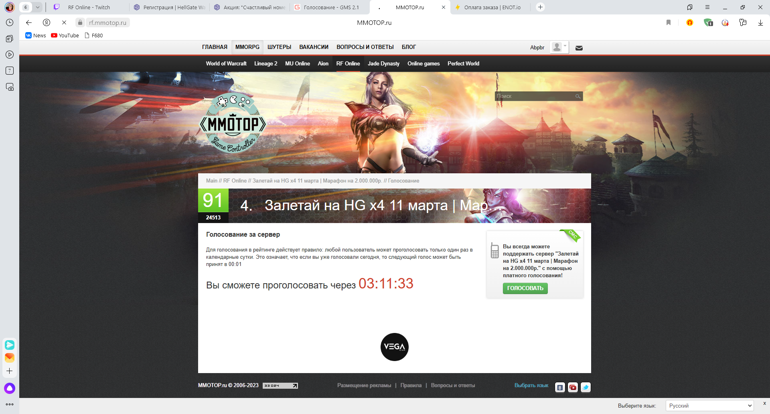Screen dimensions: 770x414
Task: Open the video player sidebar icon
Action: (x=10, y=55)
